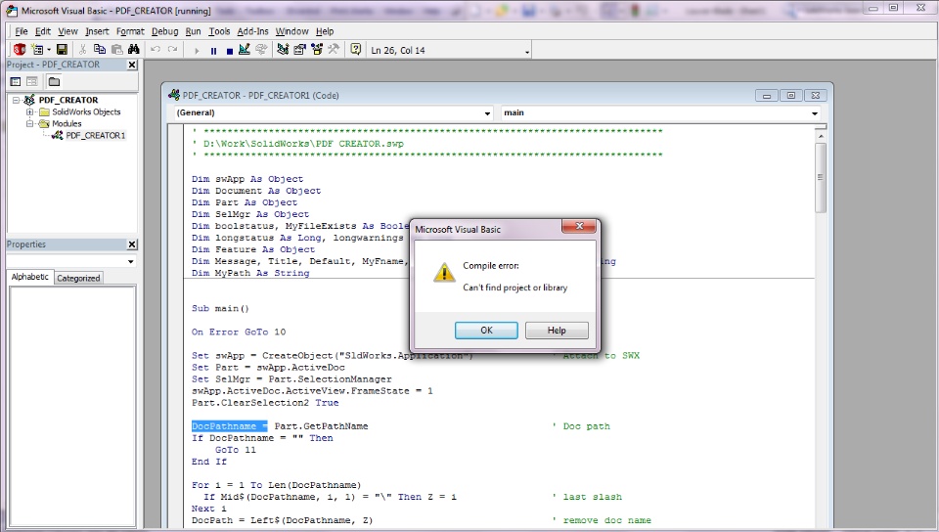This screenshot has width=939, height=532.
Task: Click the 'Part.ClearSelection2 True' code line
Action: pyautogui.click(x=265, y=403)
